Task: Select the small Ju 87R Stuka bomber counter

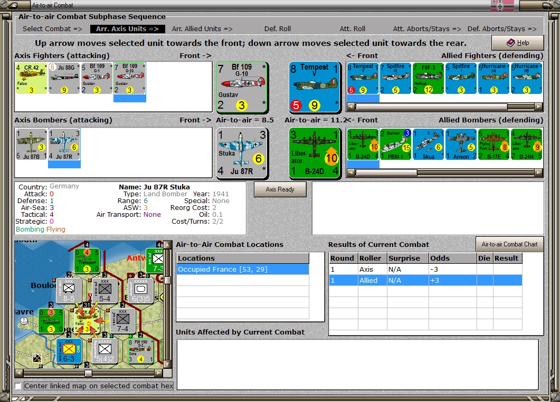Action: pos(64,144)
